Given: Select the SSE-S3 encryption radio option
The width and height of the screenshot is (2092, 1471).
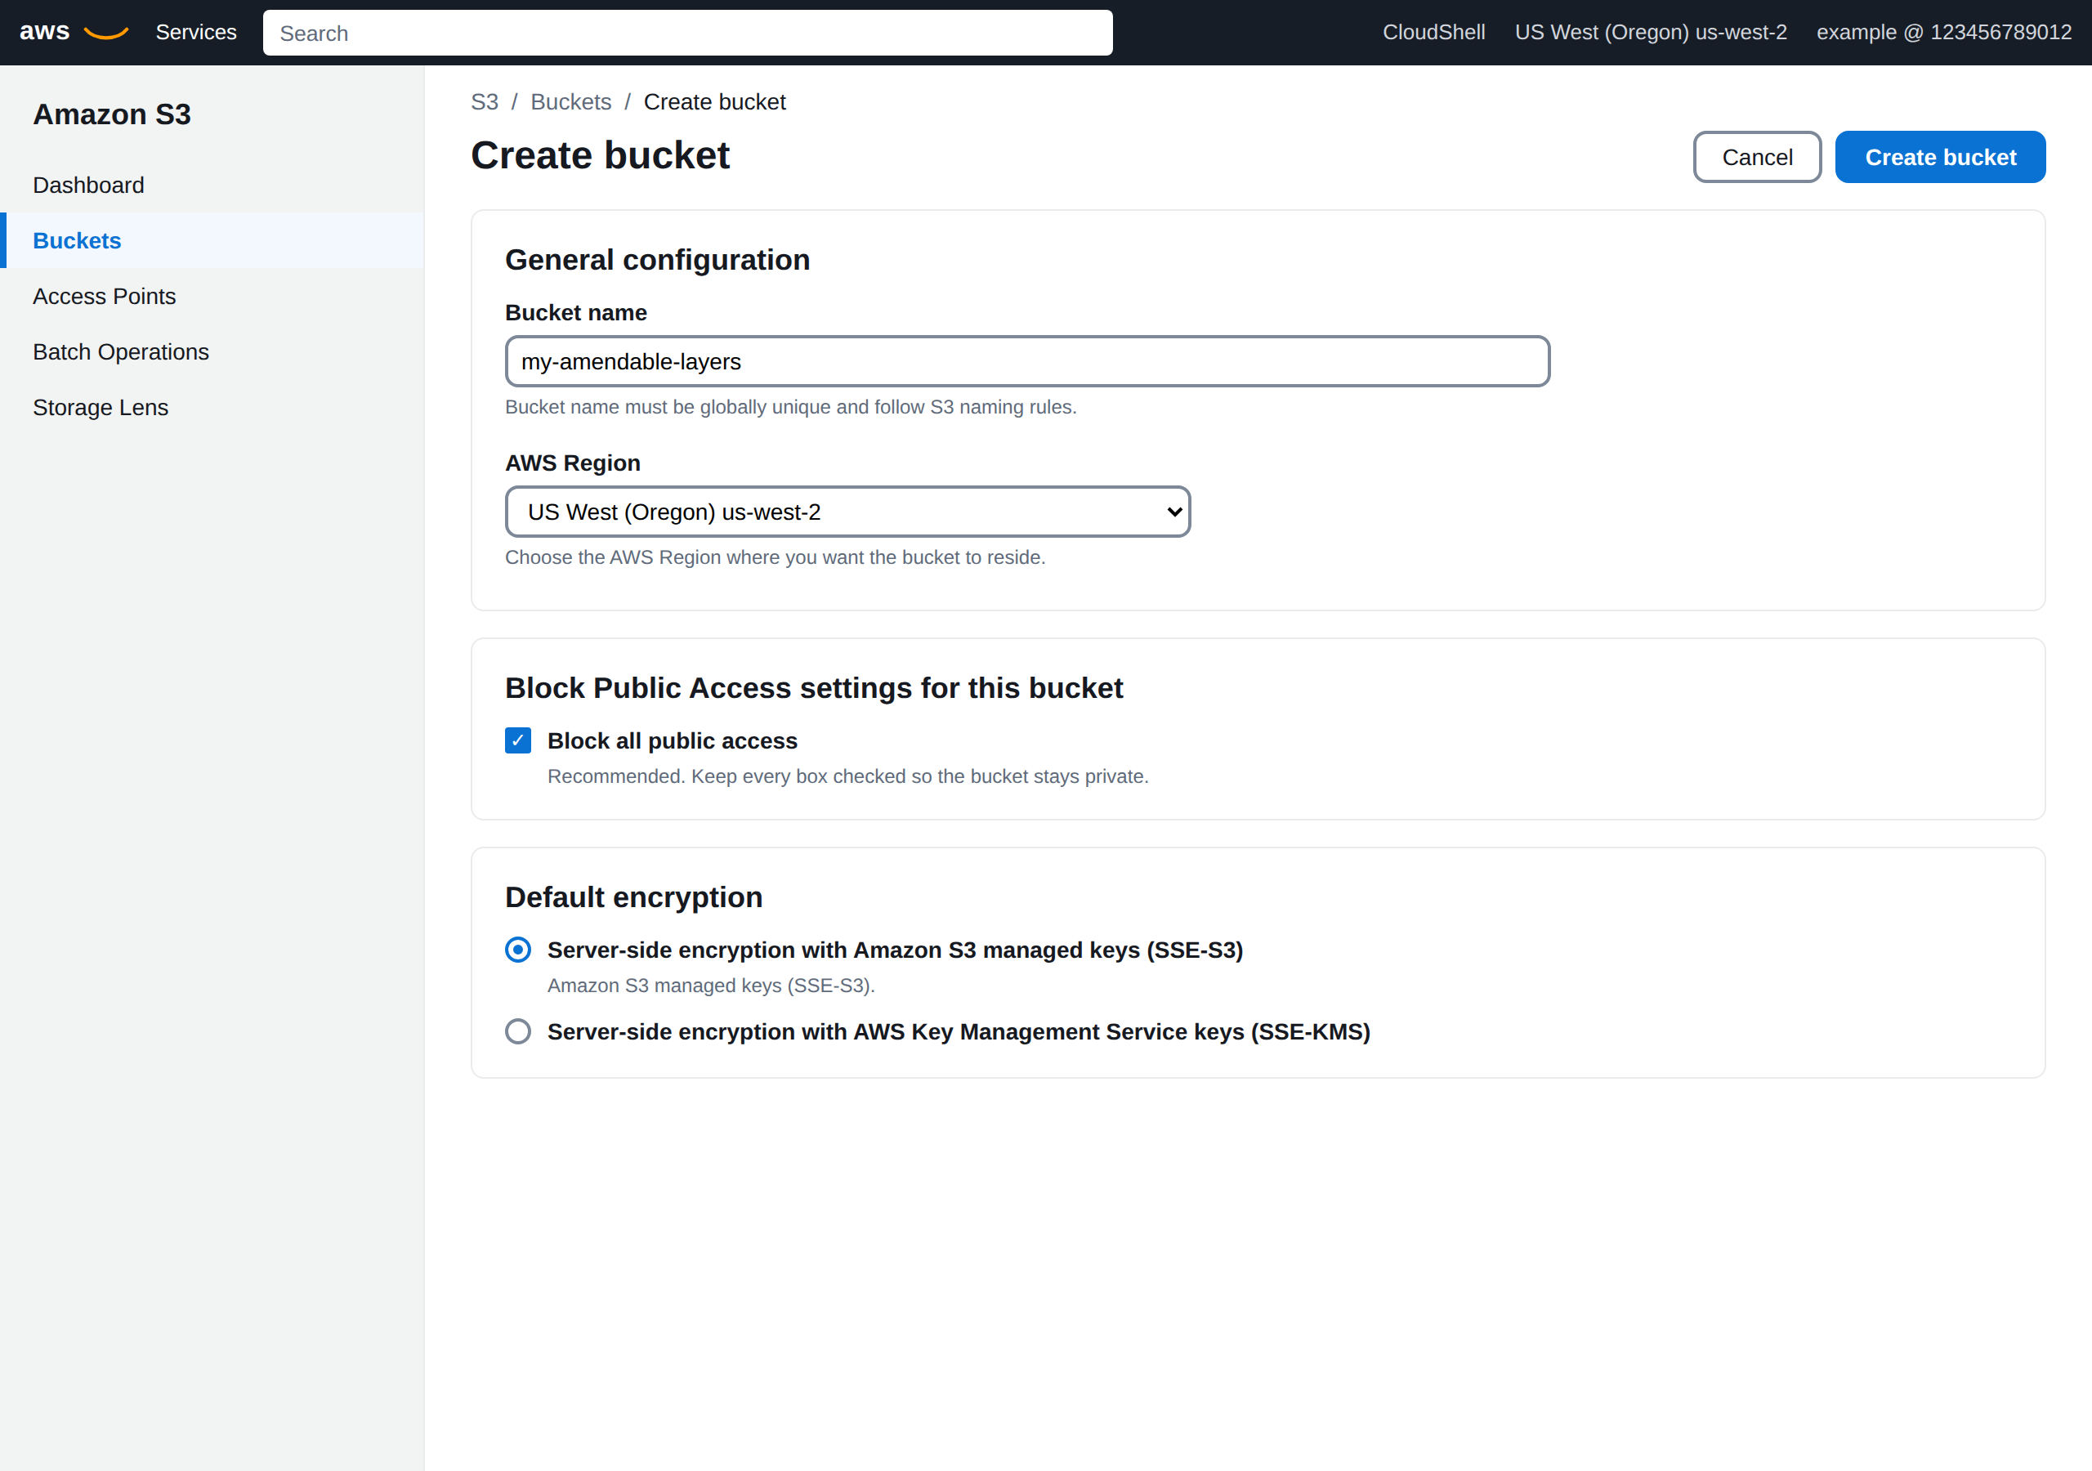Looking at the screenshot, I should click(x=517, y=950).
